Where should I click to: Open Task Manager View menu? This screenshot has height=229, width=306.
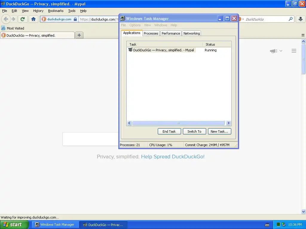coord(147,25)
